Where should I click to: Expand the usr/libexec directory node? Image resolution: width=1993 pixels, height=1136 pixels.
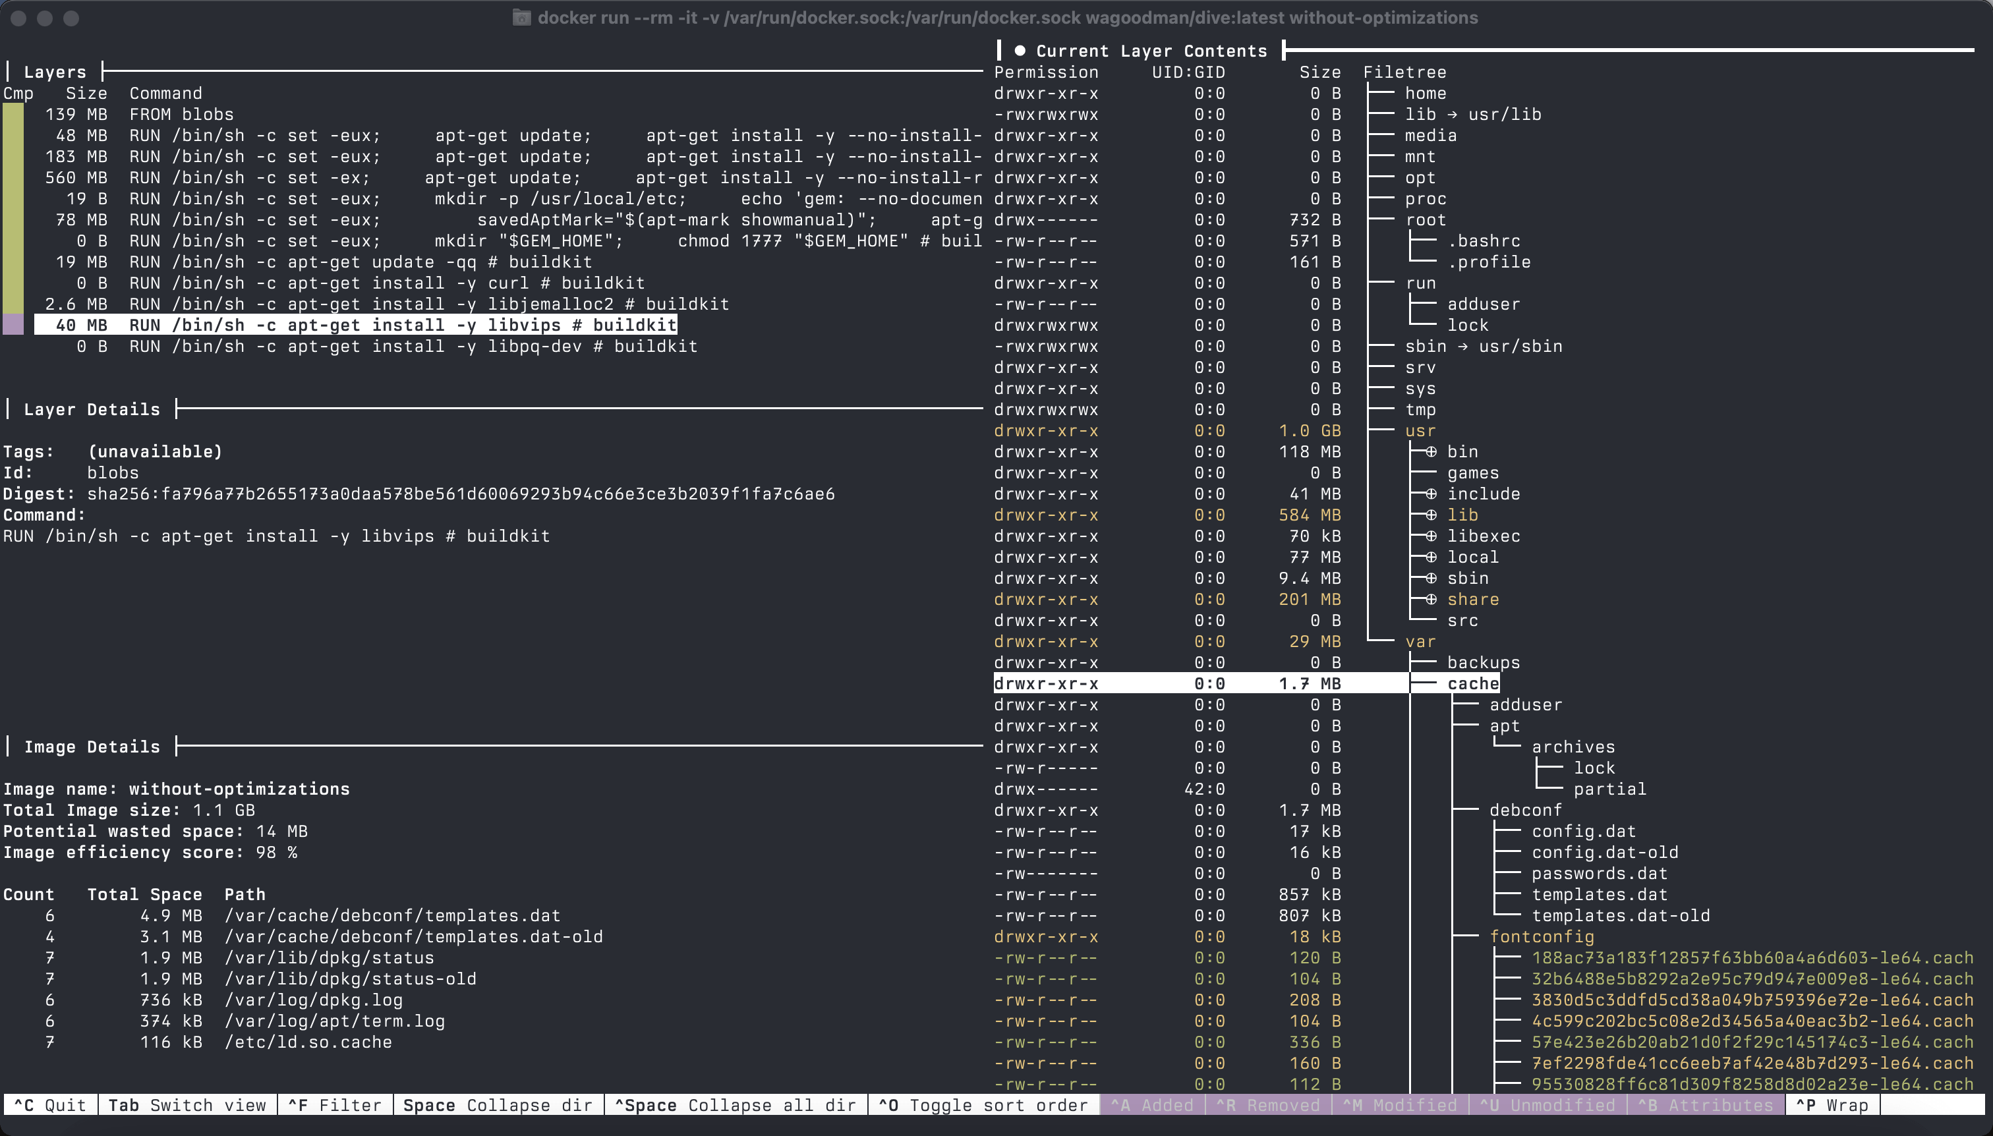point(1430,536)
